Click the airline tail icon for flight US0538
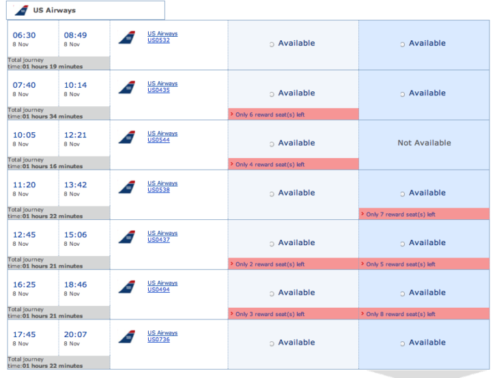 tap(127, 187)
